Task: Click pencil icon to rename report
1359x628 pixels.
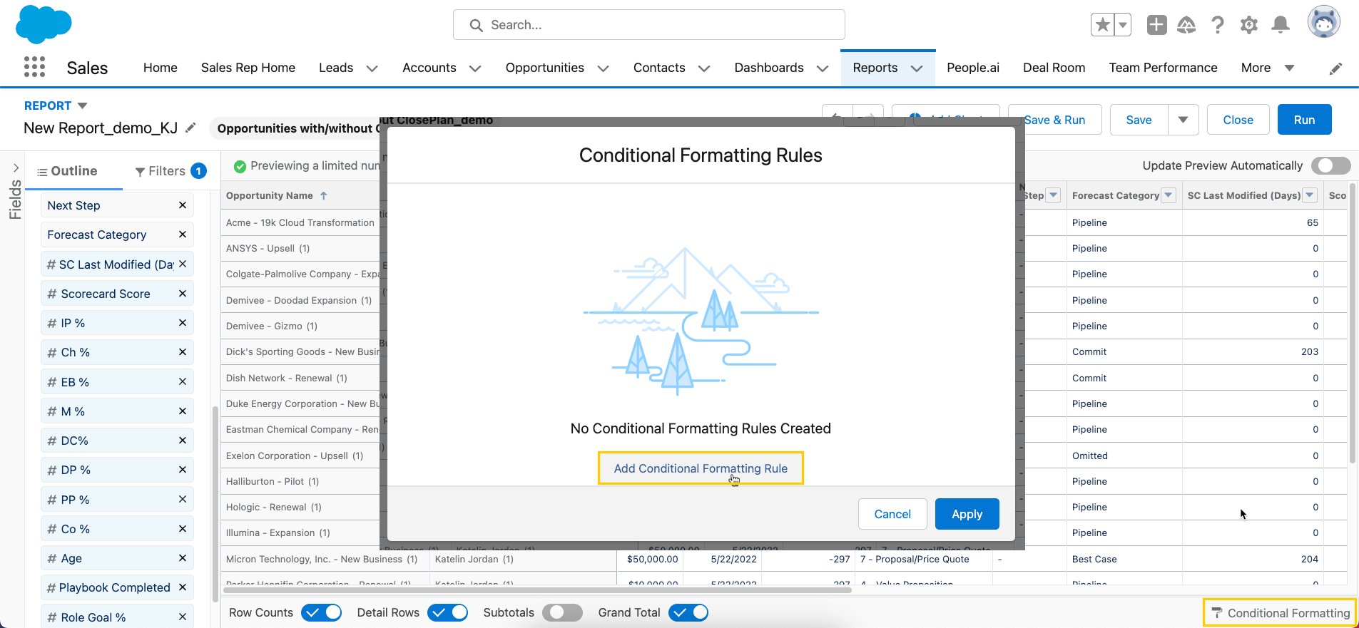Action: coord(190,128)
